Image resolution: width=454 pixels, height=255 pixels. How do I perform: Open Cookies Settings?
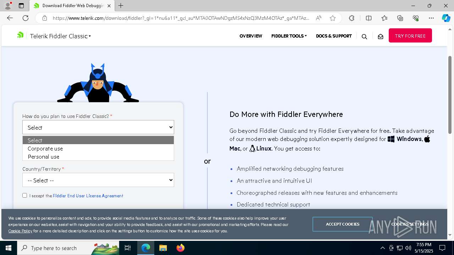pyautogui.click(x=410, y=224)
